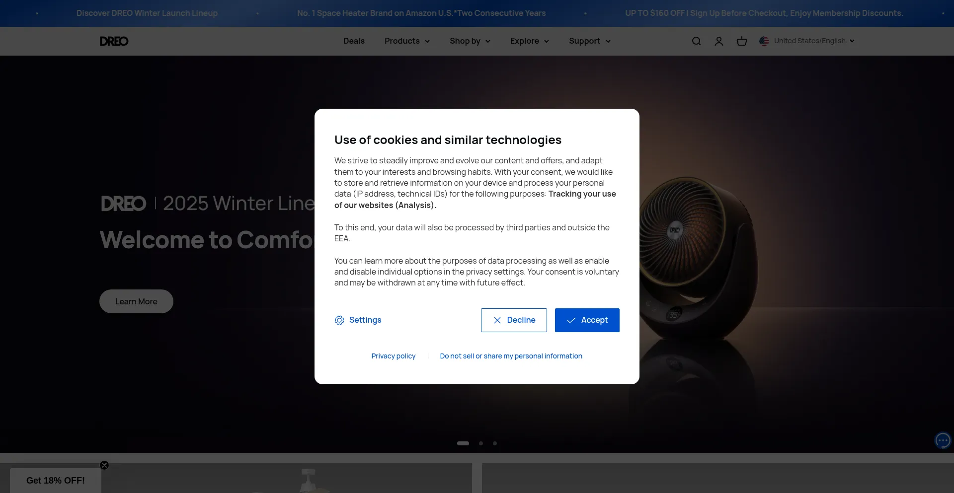Expand the Explore dropdown menu
This screenshot has width=954, height=493.
coord(529,41)
